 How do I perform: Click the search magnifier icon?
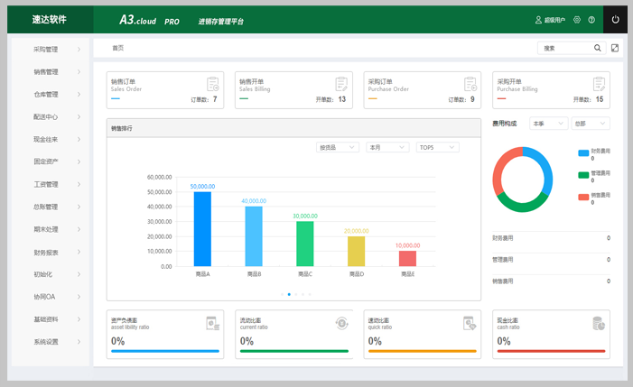597,48
